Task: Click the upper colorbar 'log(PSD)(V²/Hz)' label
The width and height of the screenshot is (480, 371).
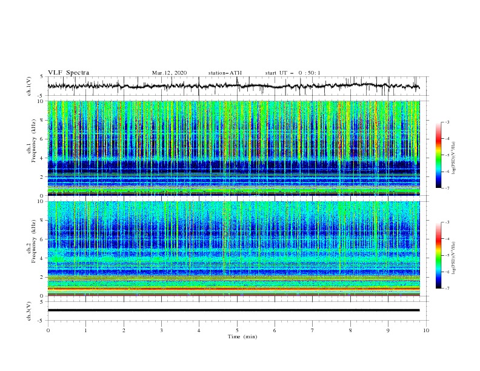Action: coord(454,158)
